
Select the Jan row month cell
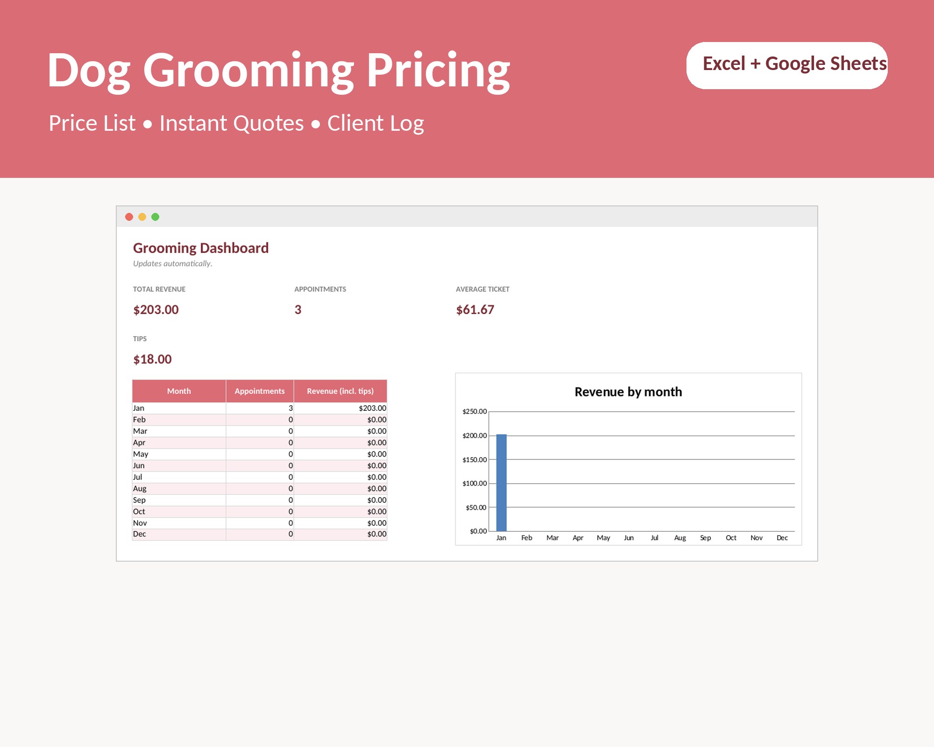click(x=179, y=408)
